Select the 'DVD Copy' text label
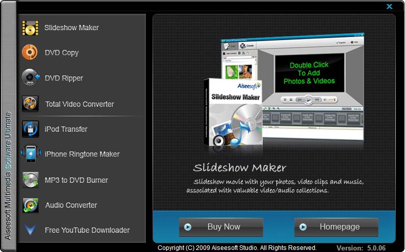This screenshot has width=405, height=252. click(x=62, y=53)
